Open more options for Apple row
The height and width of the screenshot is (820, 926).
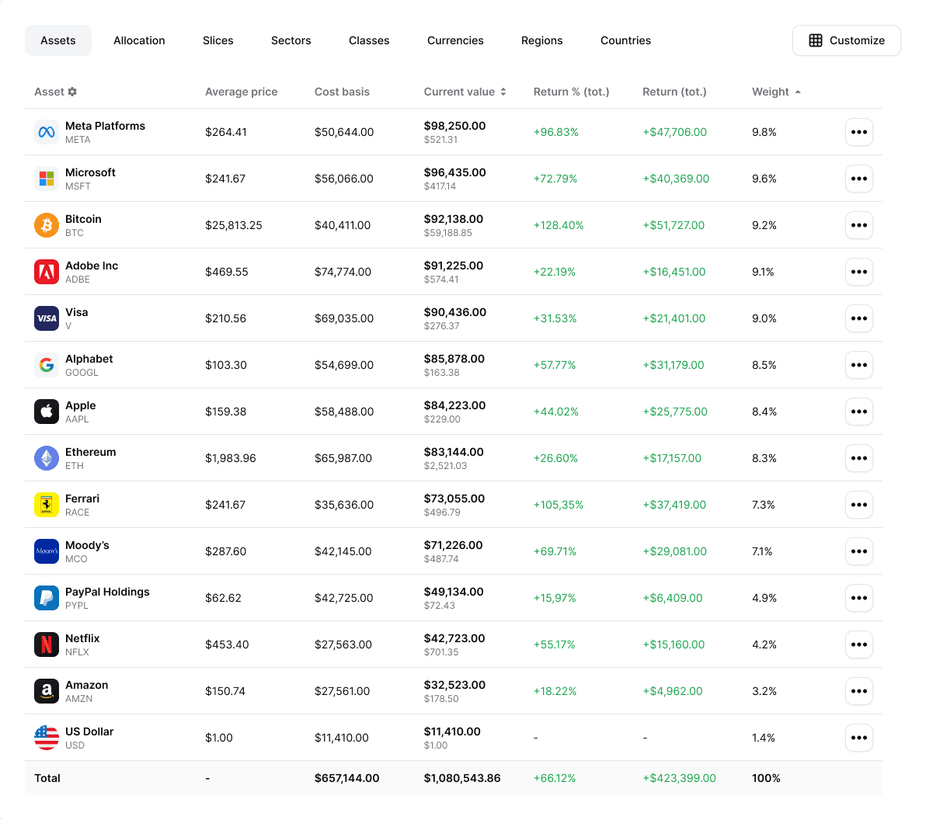pos(859,412)
